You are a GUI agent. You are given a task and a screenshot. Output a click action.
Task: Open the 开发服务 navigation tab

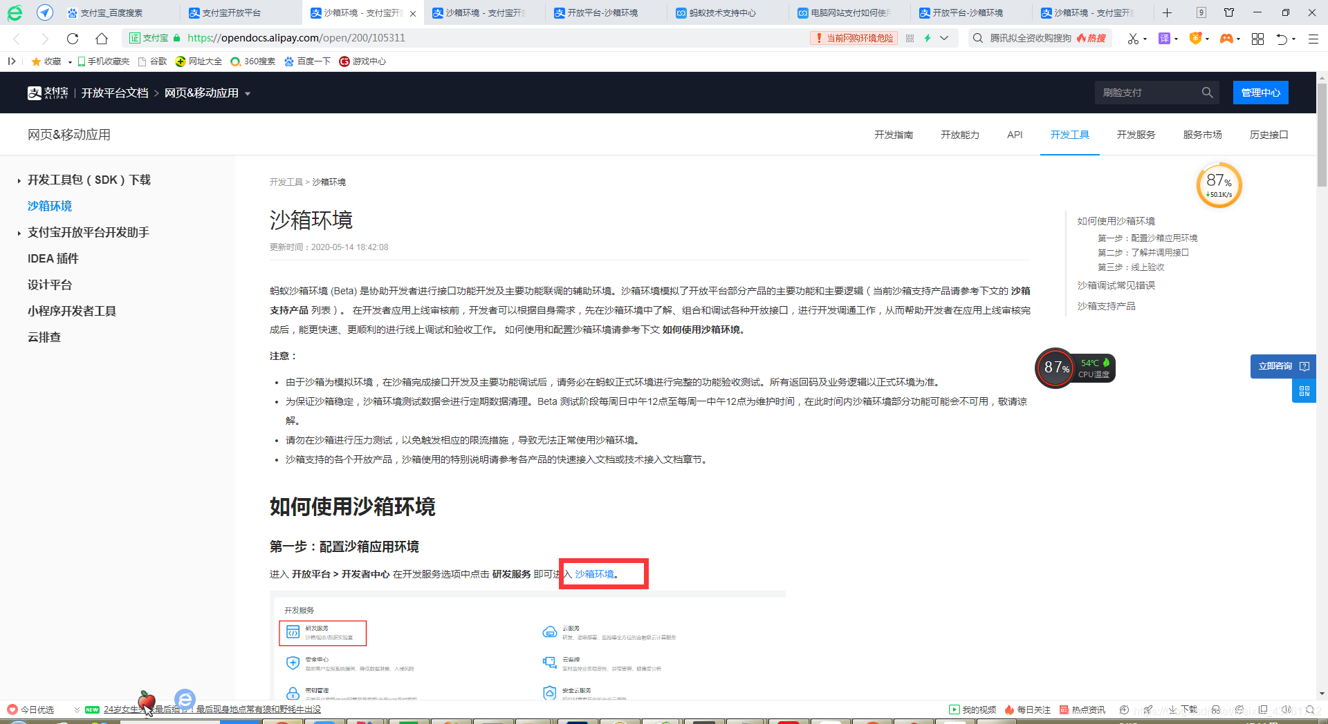click(1136, 135)
